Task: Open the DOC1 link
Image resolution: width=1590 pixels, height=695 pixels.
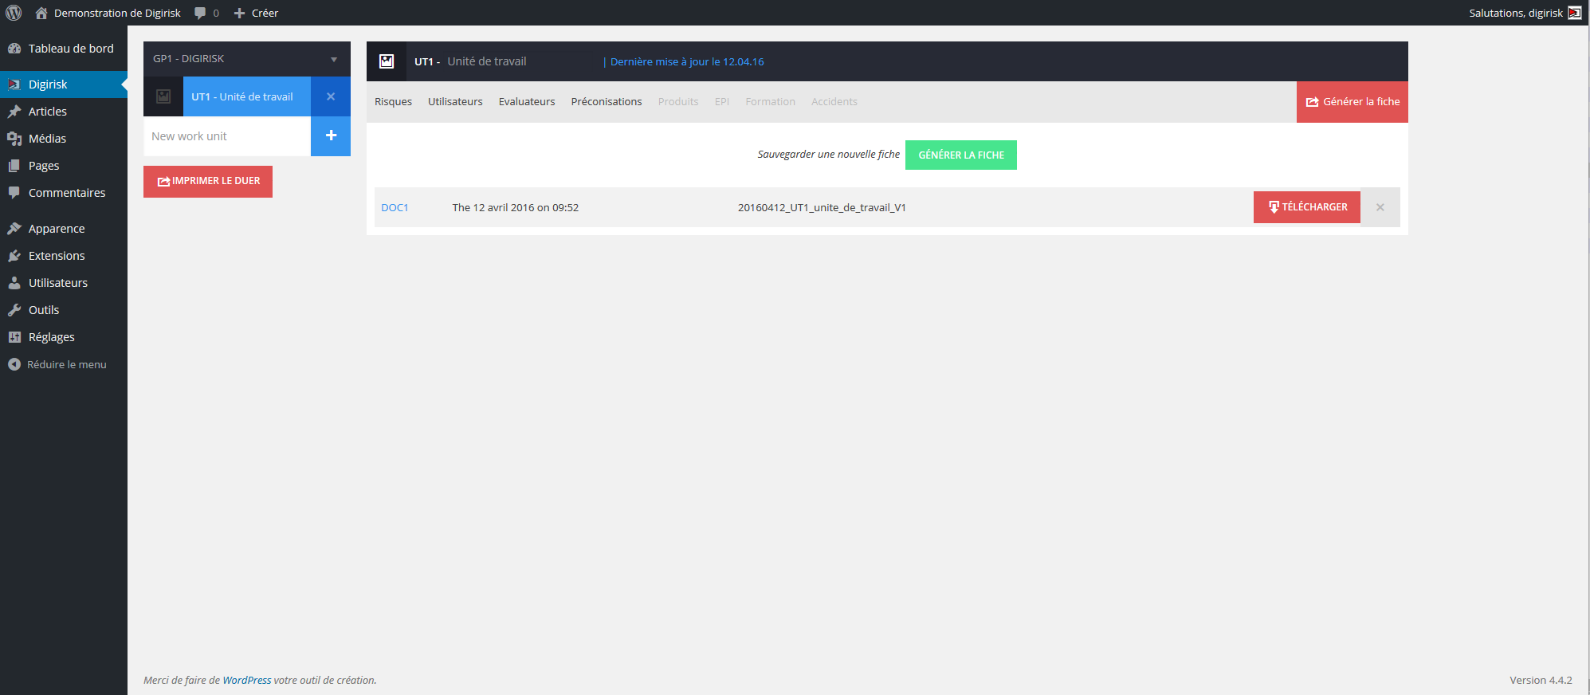Action: pos(395,208)
